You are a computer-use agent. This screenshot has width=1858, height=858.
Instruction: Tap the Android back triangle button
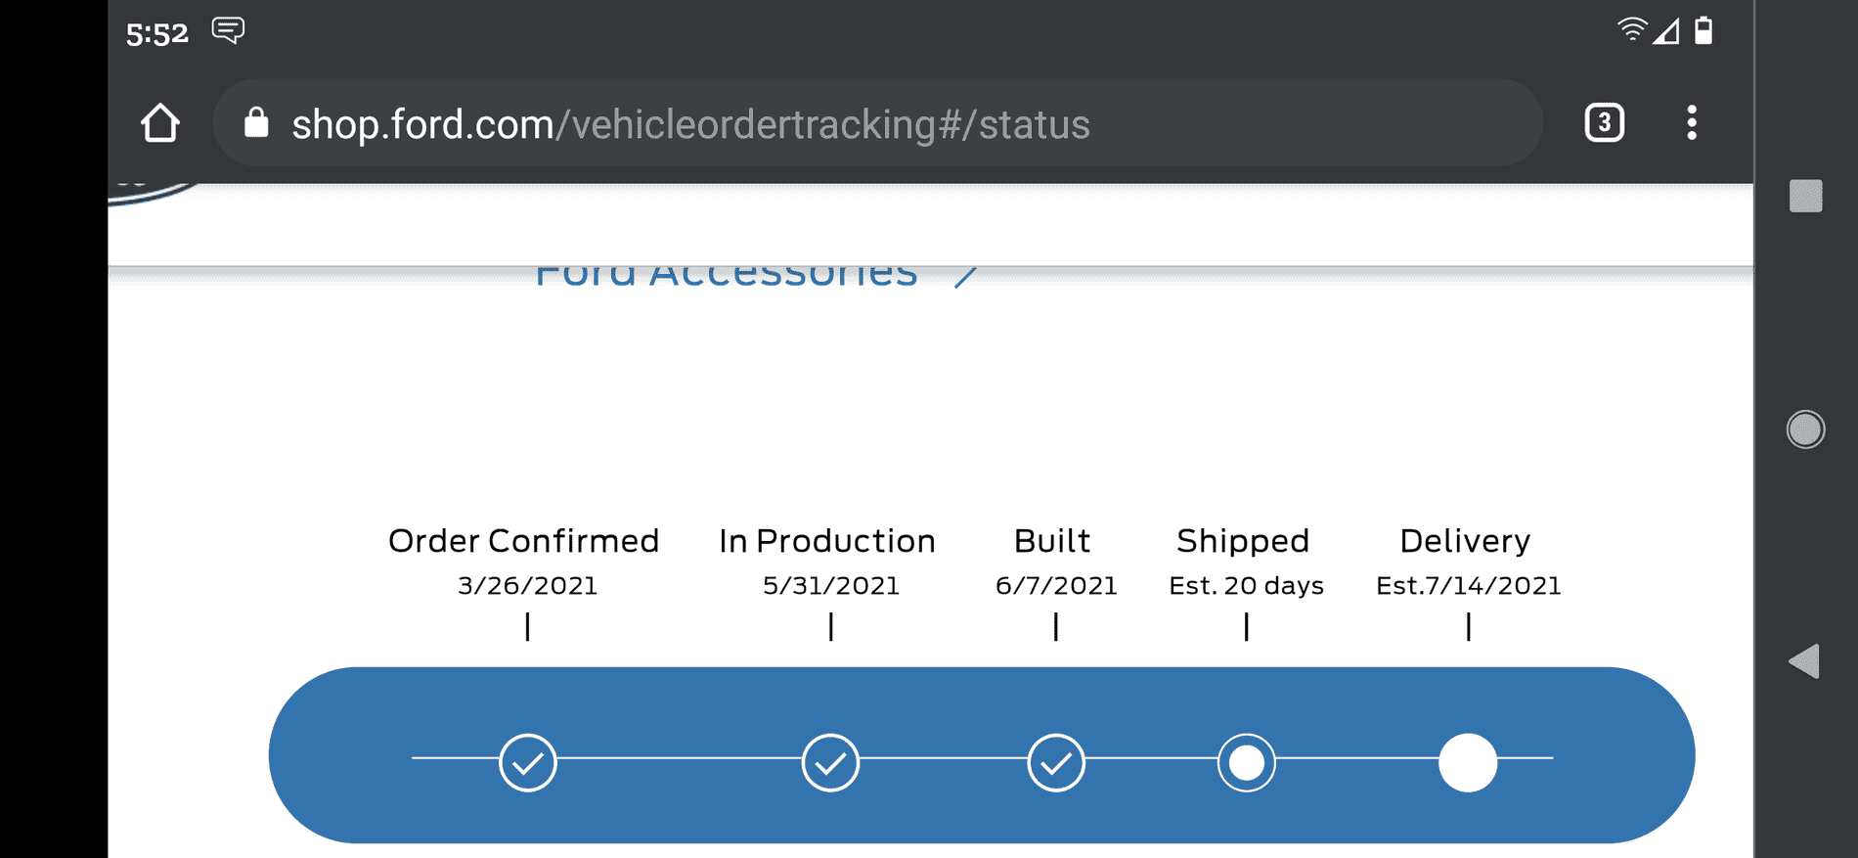(x=1804, y=661)
